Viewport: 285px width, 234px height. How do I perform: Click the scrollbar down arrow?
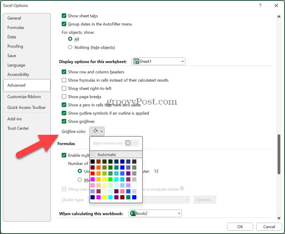(x=279, y=218)
